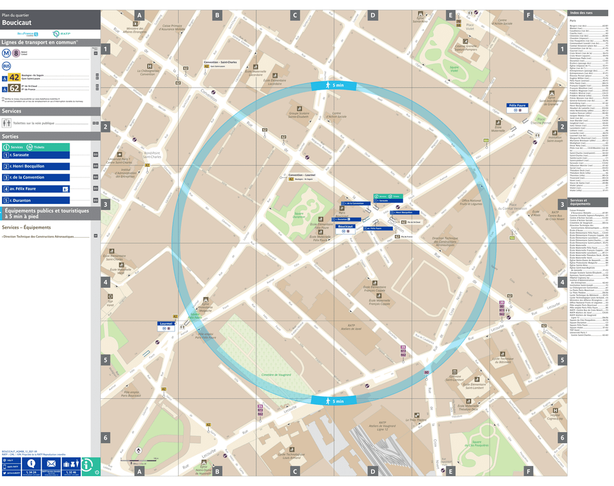Screen dimensions: 614x486
Task: Click the Boucicaut station label on map
Action: 345,226
